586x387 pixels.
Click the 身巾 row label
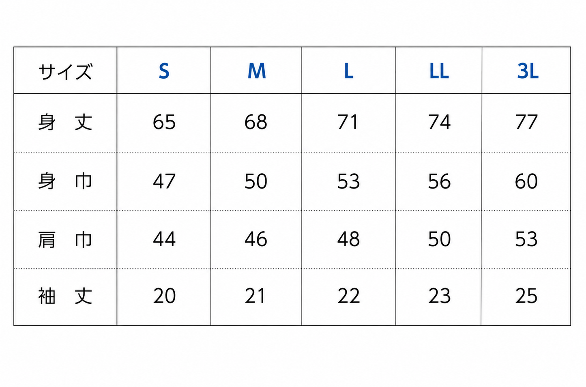(x=65, y=181)
